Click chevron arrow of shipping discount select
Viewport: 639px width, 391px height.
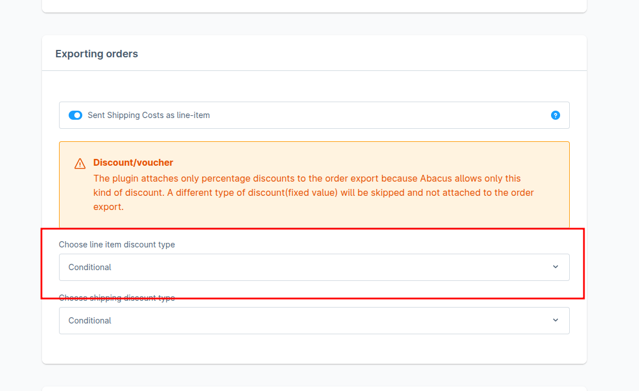(x=555, y=320)
